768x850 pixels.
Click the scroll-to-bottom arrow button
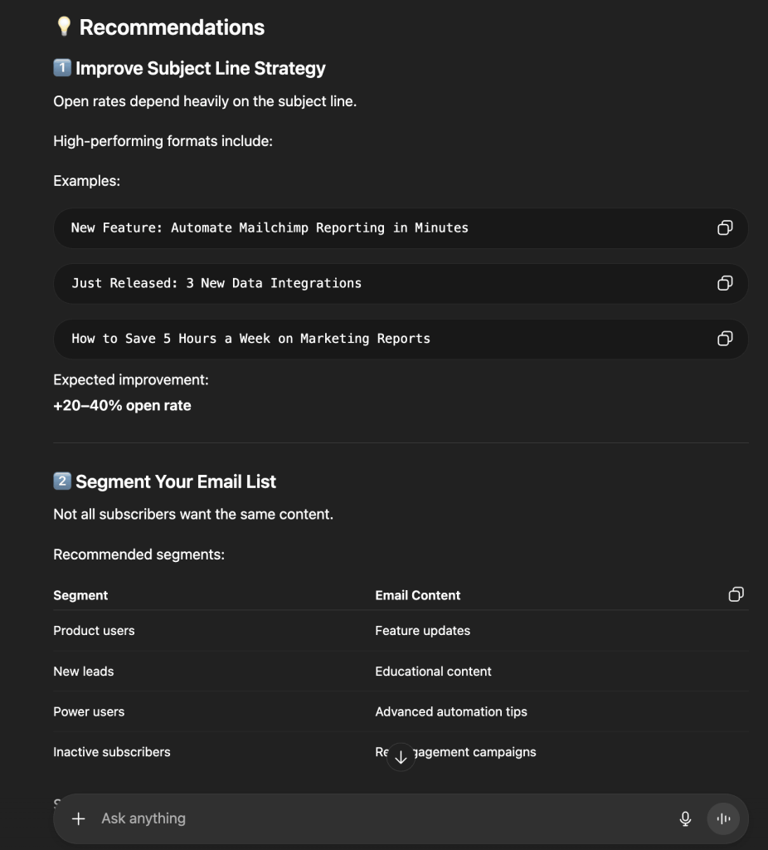[401, 757]
